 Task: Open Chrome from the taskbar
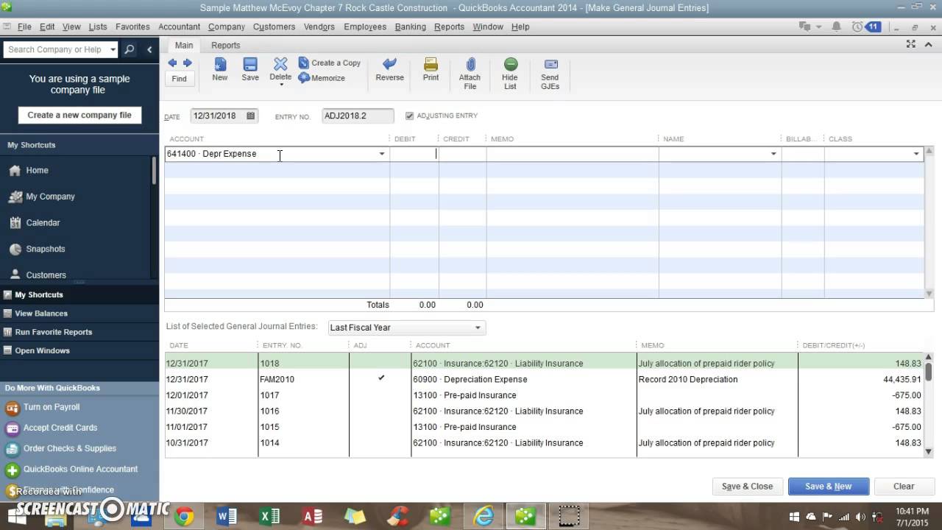point(185,517)
